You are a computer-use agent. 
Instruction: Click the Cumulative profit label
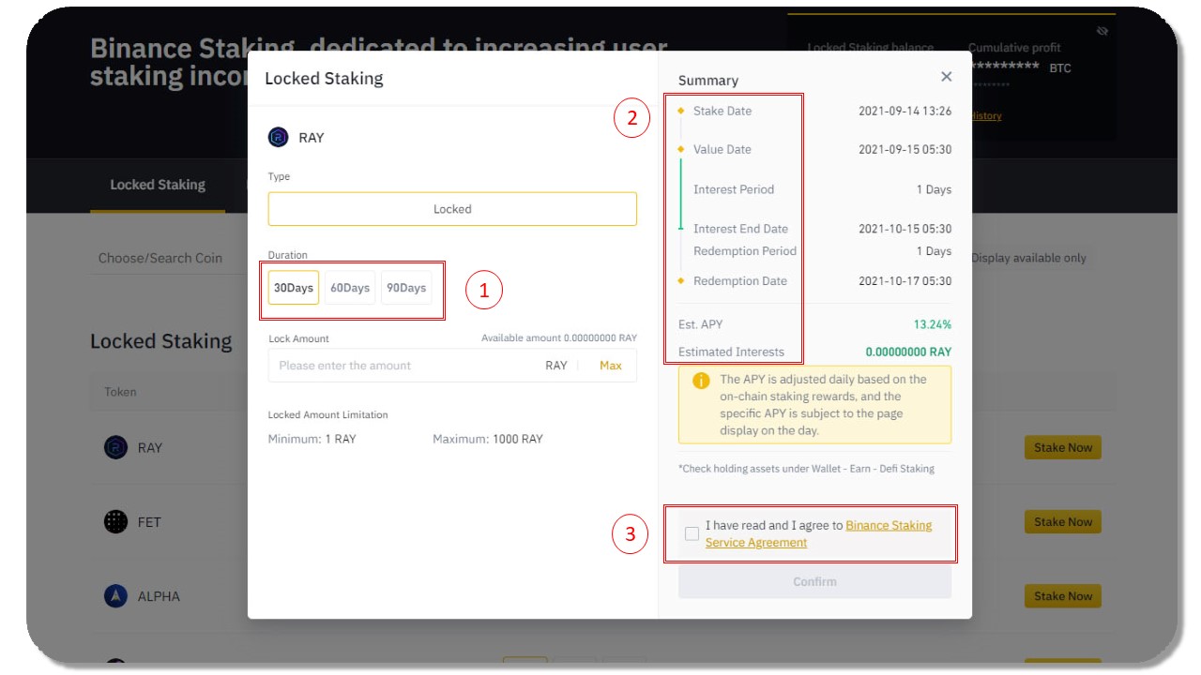(1014, 48)
